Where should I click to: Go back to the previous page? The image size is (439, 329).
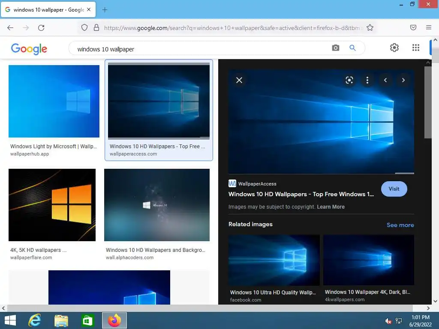(x=10, y=27)
